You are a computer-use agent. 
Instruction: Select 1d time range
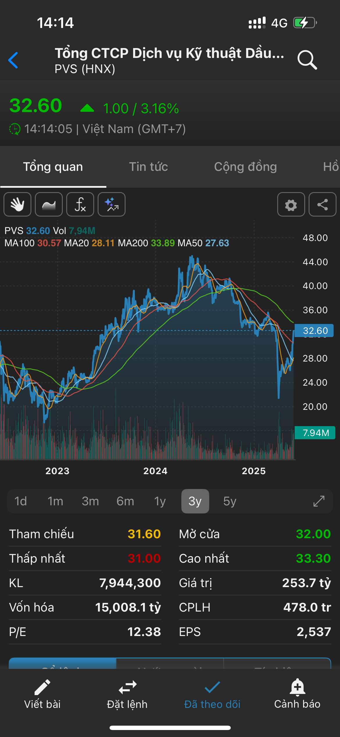pyautogui.click(x=21, y=501)
